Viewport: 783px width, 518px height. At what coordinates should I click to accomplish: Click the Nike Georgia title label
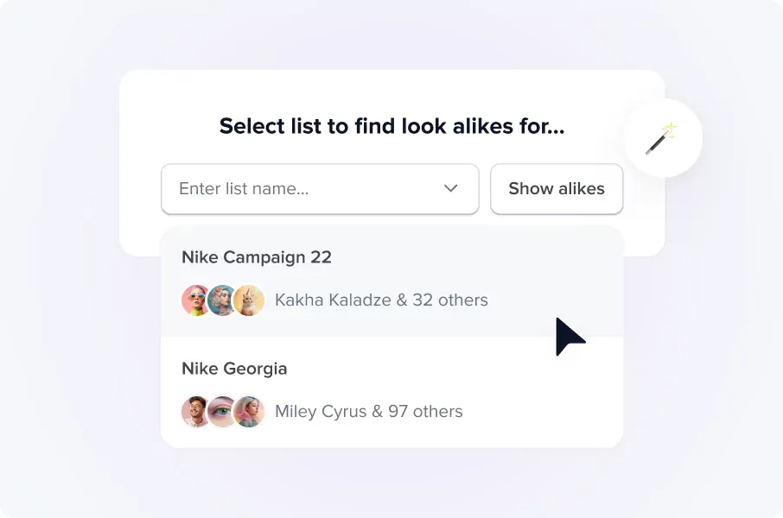coord(234,369)
